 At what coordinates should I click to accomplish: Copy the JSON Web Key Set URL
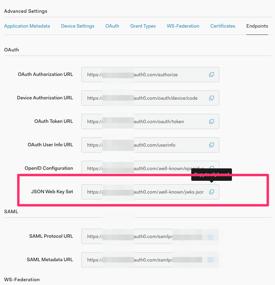click(x=212, y=192)
